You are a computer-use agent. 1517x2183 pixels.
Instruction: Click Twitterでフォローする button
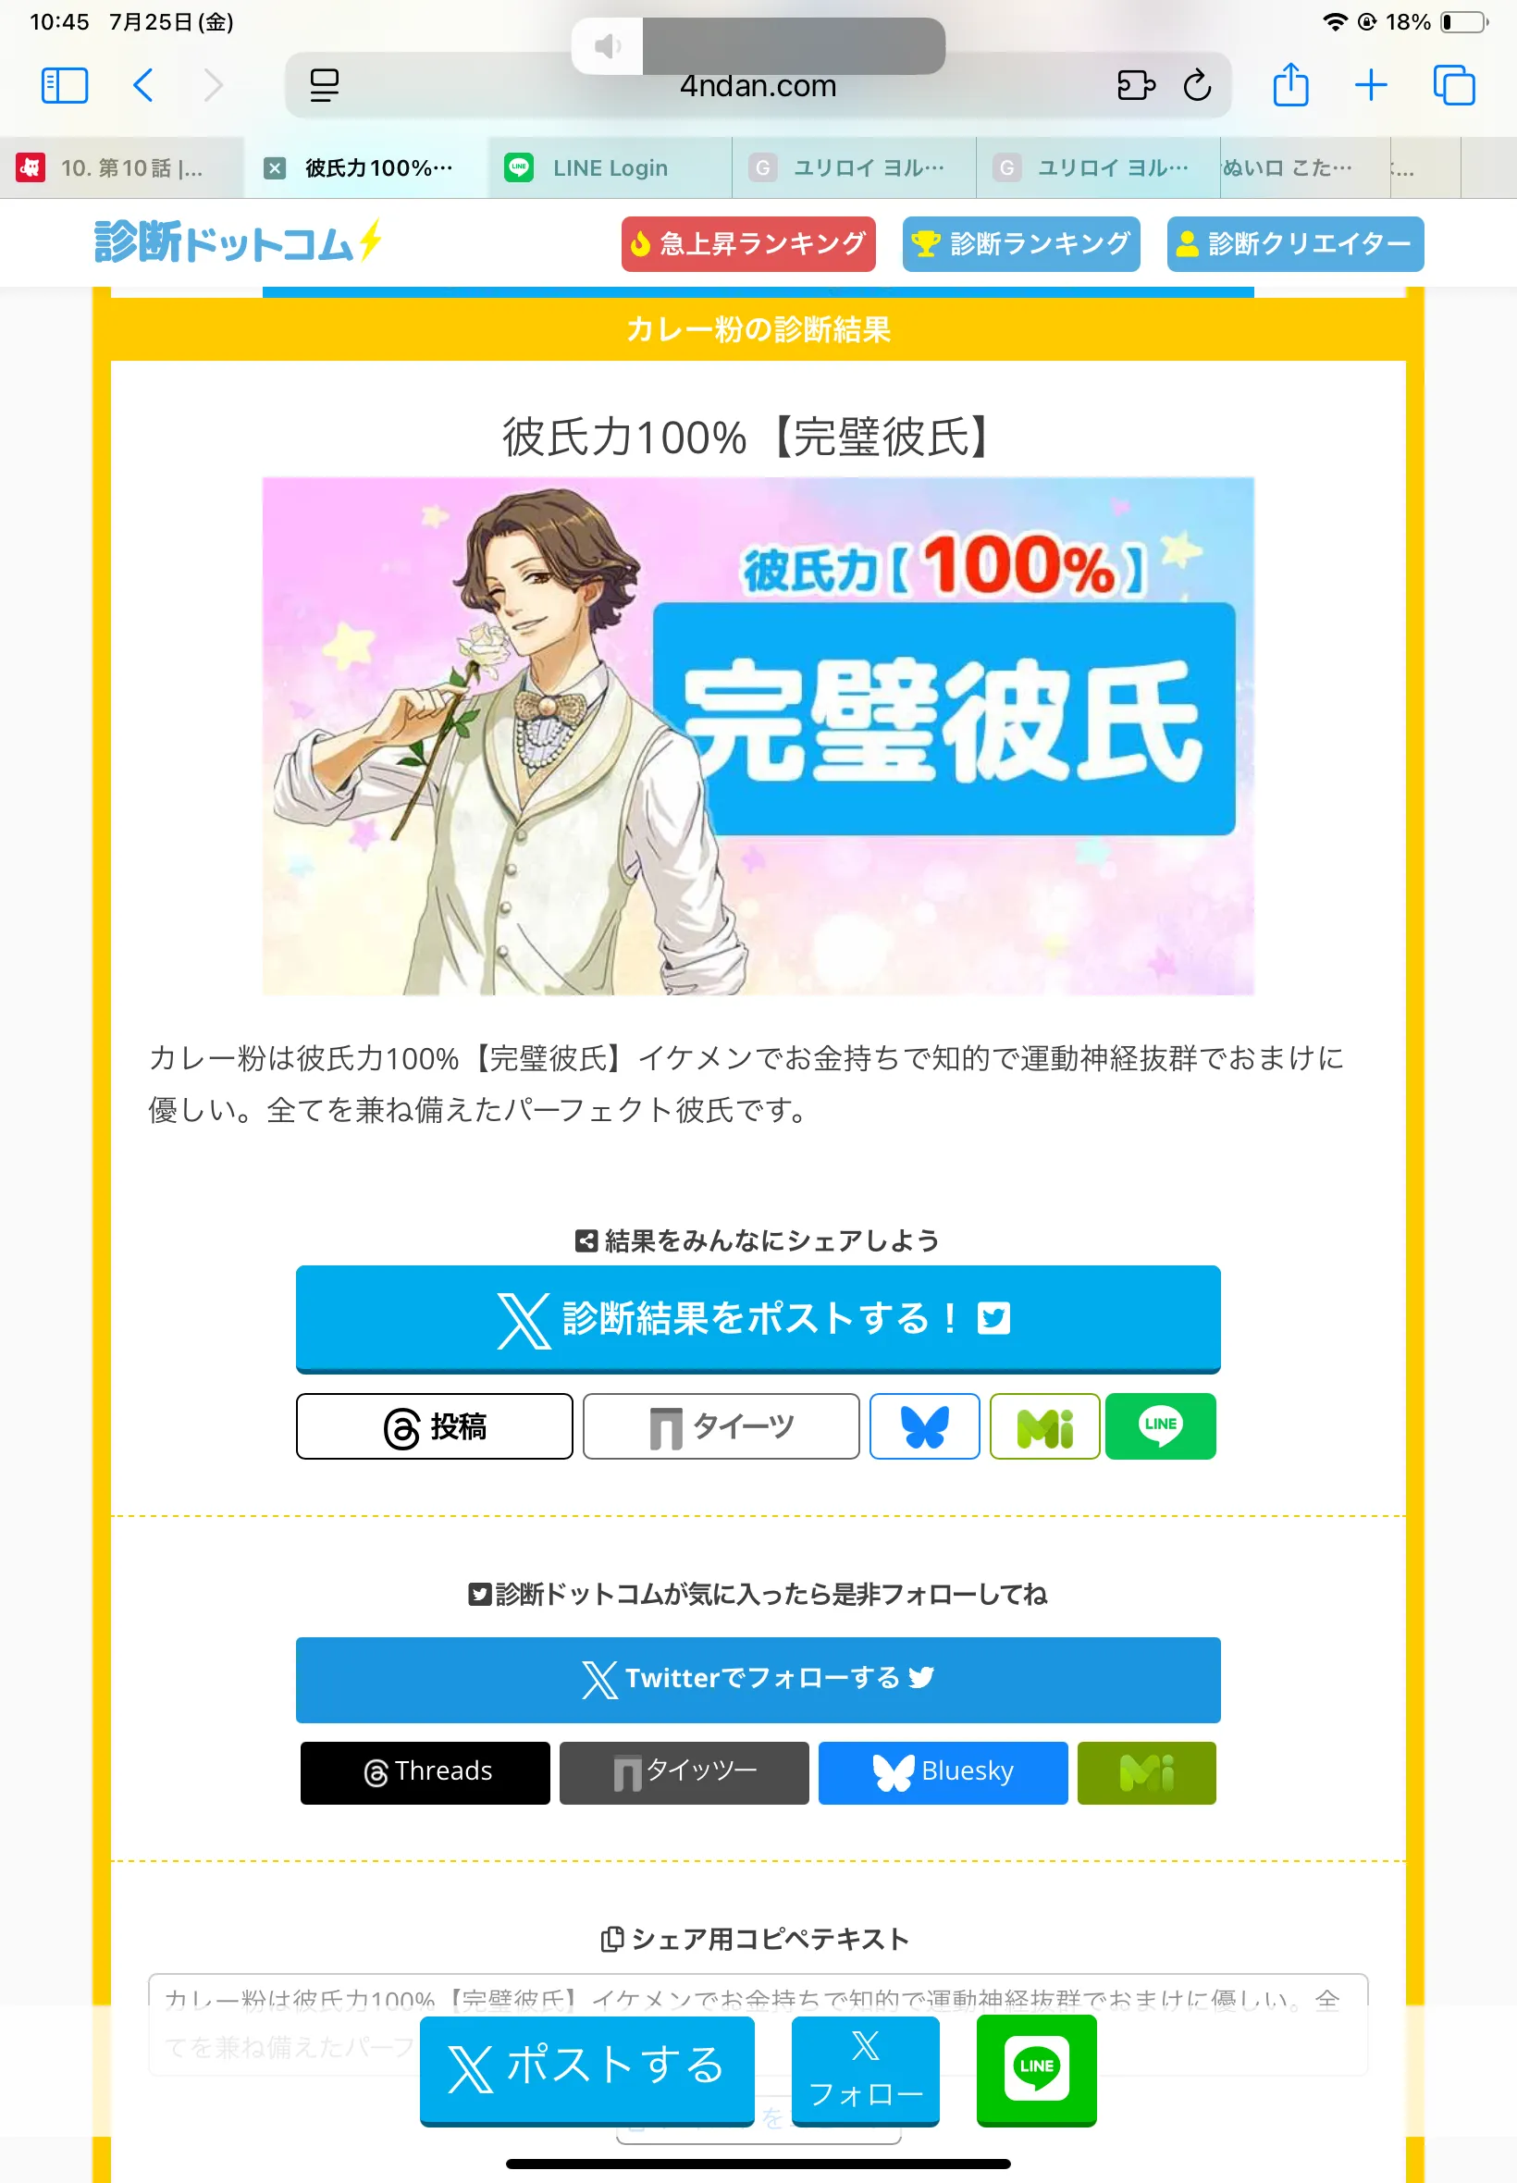click(x=758, y=1679)
